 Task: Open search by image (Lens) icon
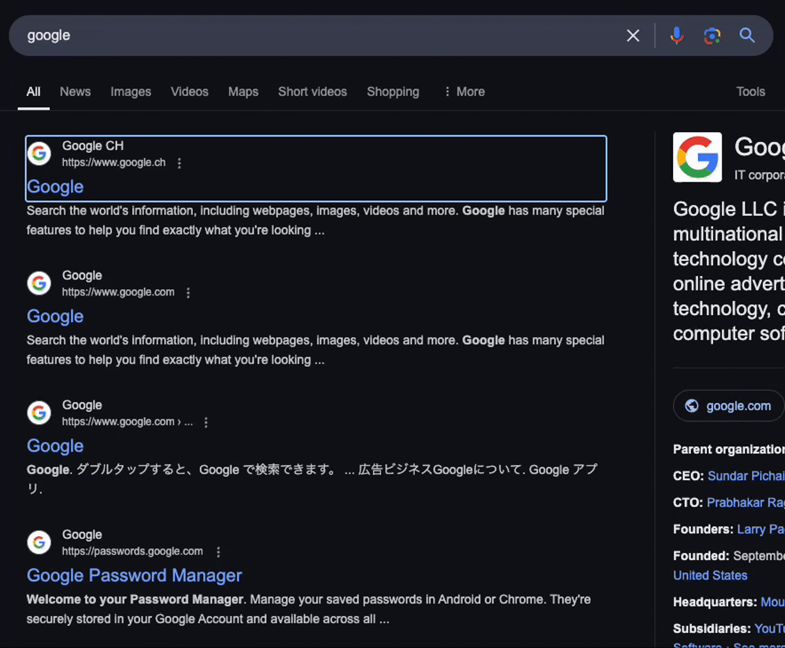click(x=712, y=35)
